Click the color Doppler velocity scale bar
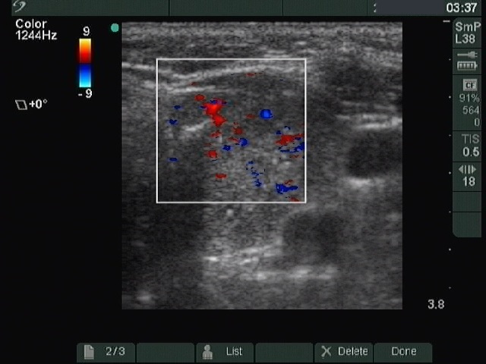The width and height of the screenshot is (486, 364). tap(85, 63)
